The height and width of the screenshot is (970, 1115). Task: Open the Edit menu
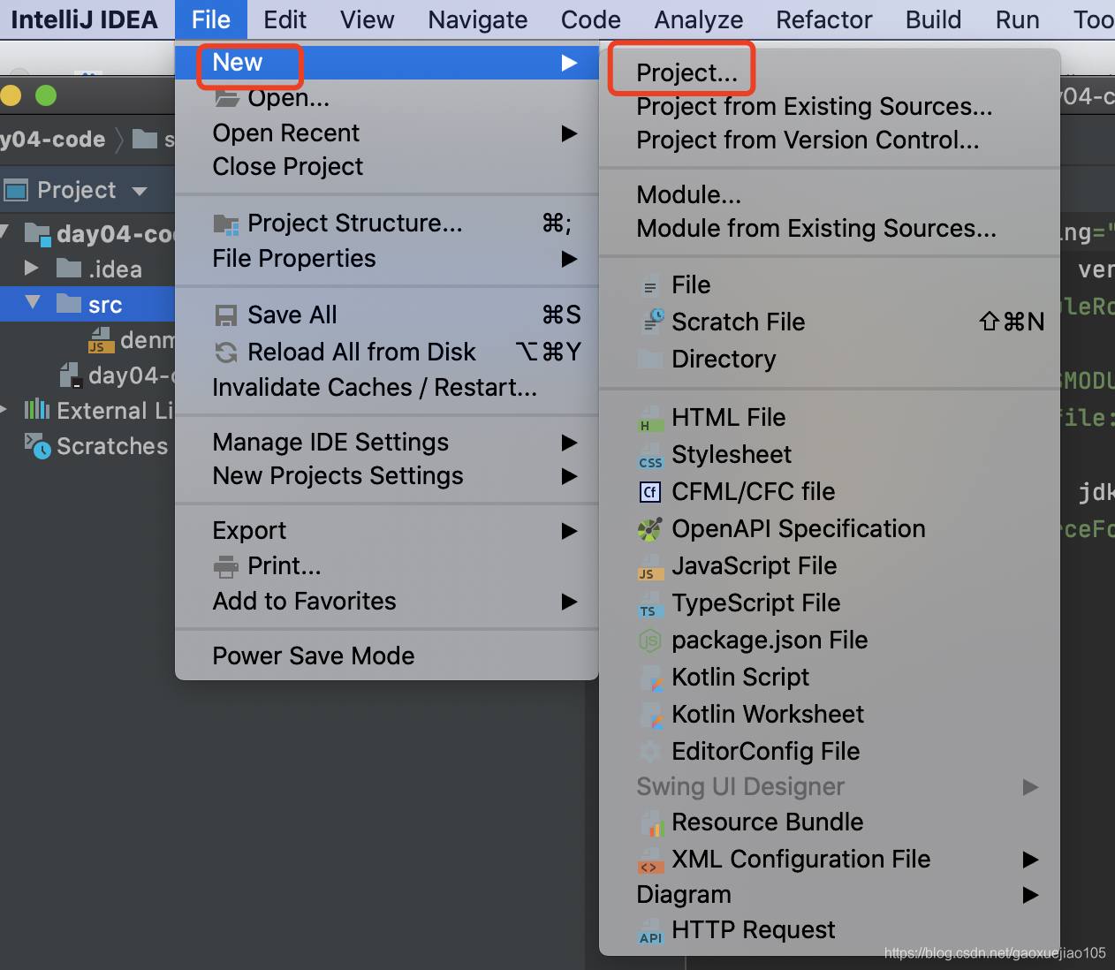[284, 19]
